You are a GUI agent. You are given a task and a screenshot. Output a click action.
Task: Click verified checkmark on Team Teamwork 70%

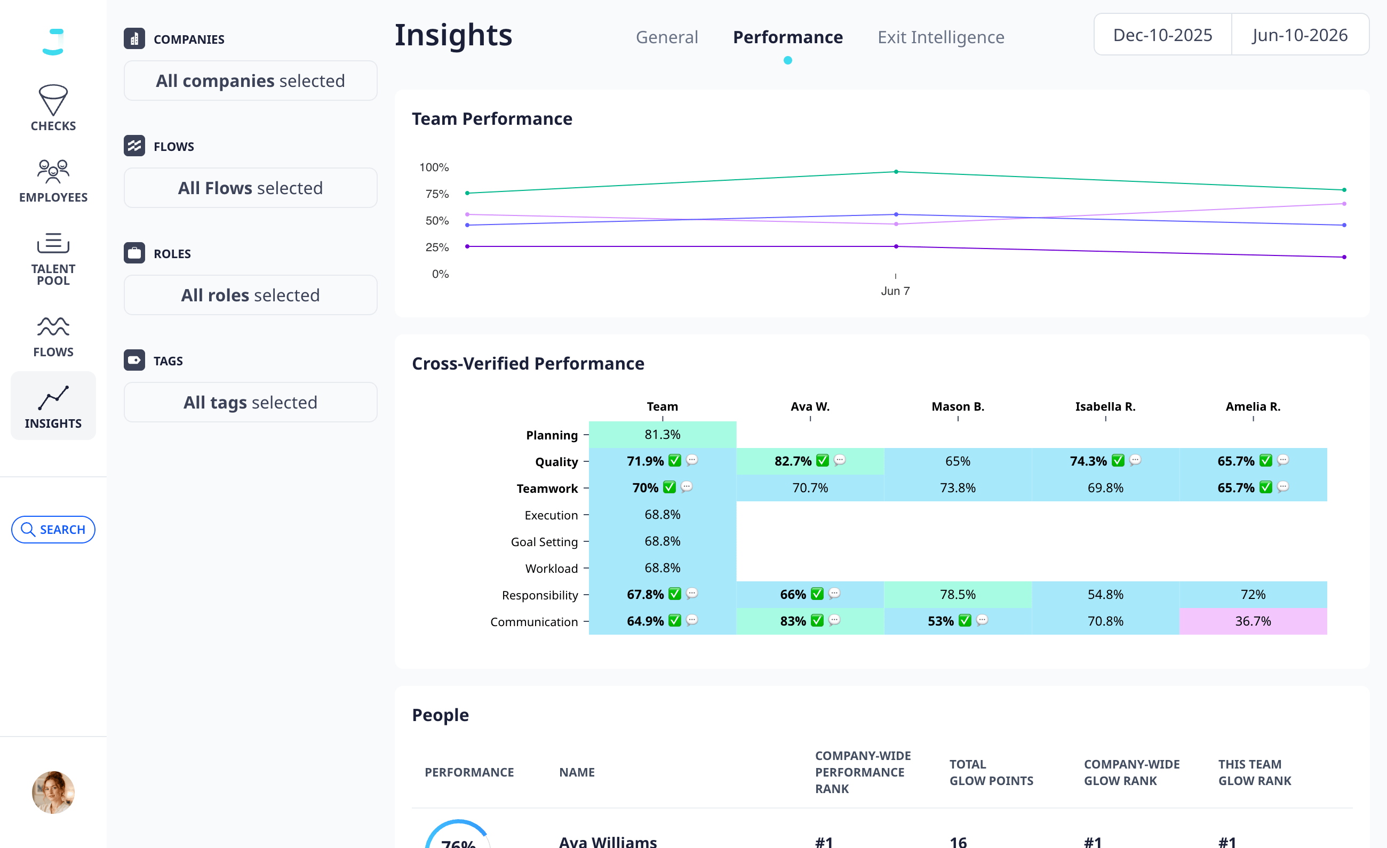click(x=669, y=487)
